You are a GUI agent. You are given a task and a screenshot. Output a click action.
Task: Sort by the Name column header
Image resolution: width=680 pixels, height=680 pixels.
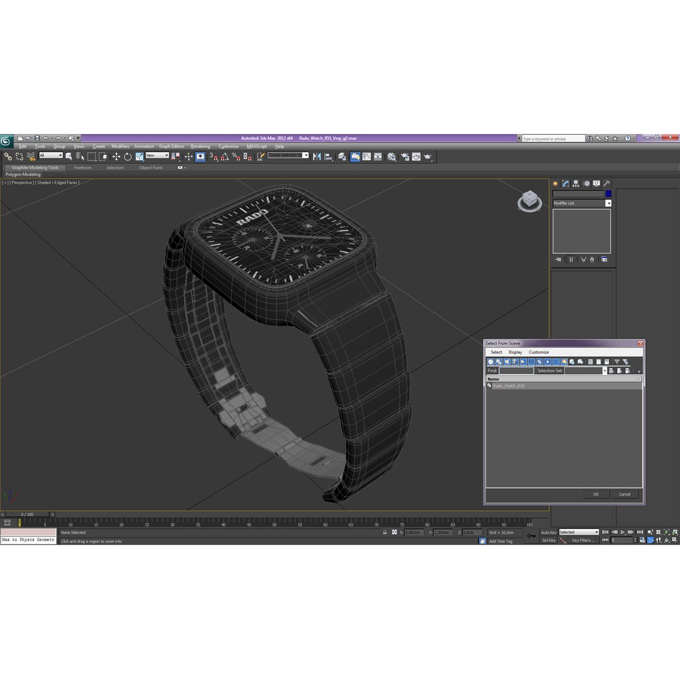[x=564, y=379]
